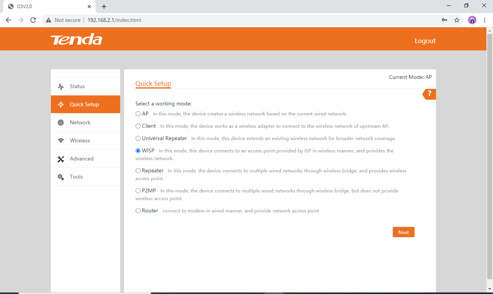Screen dimensions: 493x294
Task: Select the Universal Repeater mode
Action: (138, 139)
